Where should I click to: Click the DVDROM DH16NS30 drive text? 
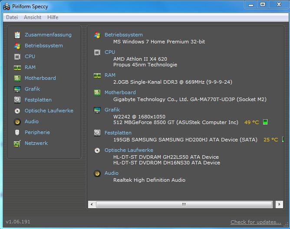point(167,163)
